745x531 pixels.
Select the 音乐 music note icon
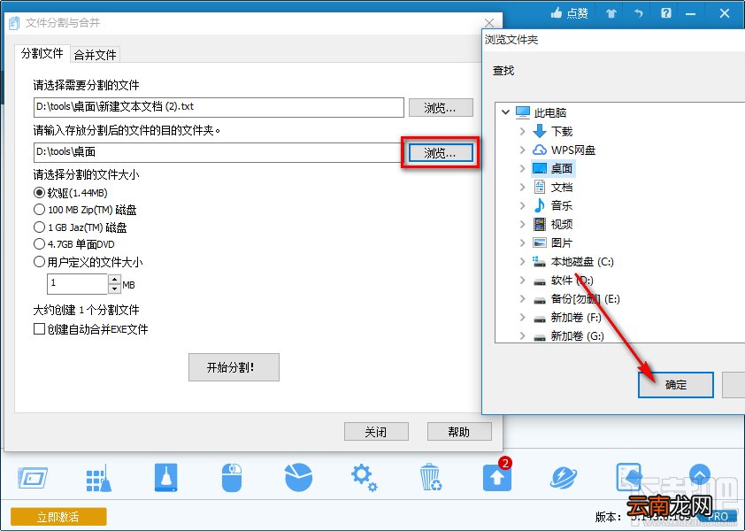[x=539, y=205]
